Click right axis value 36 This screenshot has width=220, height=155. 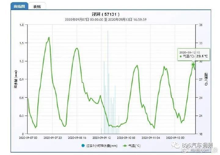tap(201, 25)
